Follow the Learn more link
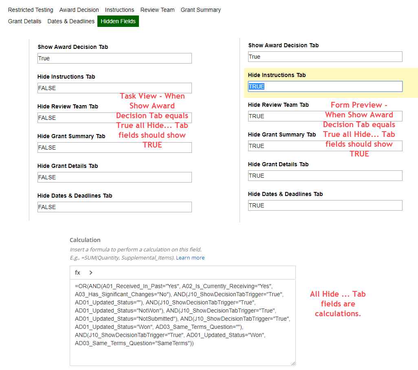418x370 pixels. 190,258
